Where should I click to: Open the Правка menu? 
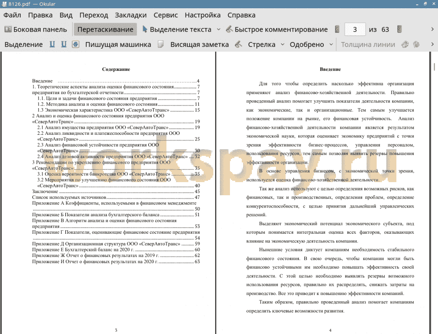coord(40,15)
